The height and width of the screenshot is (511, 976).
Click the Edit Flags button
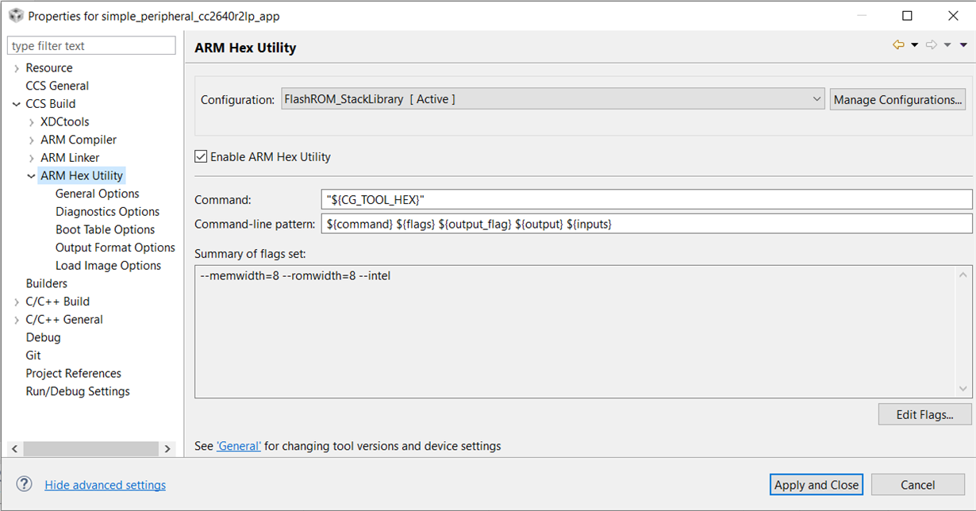pyautogui.click(x=924, y=414)
